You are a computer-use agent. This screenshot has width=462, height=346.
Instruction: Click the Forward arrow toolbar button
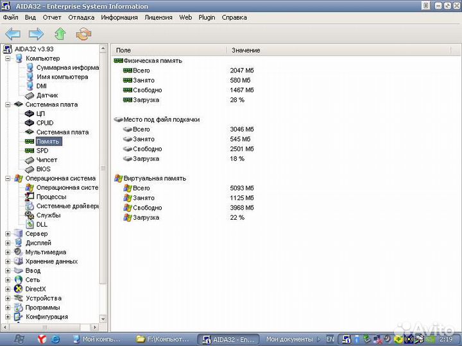click(x=36, y=34)
